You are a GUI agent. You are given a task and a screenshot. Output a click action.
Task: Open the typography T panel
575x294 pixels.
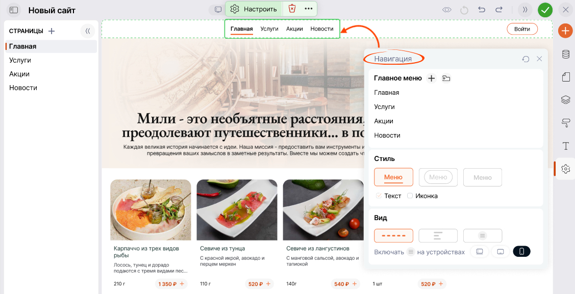tap(565, 146)
